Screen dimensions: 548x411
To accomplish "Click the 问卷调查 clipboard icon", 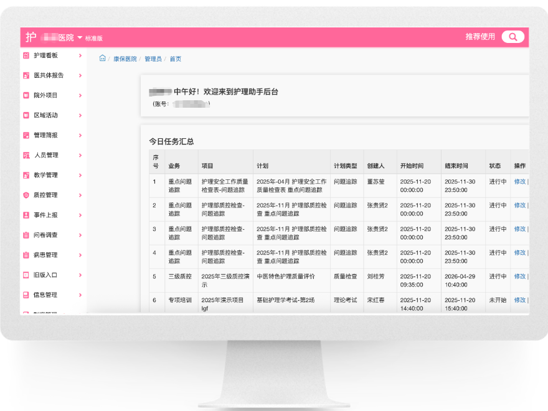I will pyautogui.click(x=26, y=235).
